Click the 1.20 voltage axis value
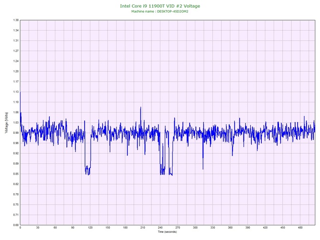 (16, 72)
